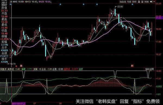The height and width of the screenshot is (105, 163).
Task: Click the 22.80 high price annotation
Action: 120,7
